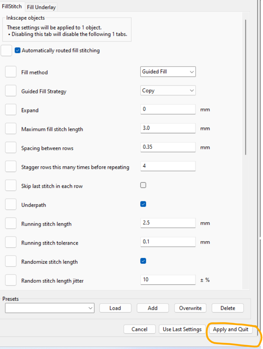
Task: Enable Skip last stitch in each row
Action: [143, 185]
